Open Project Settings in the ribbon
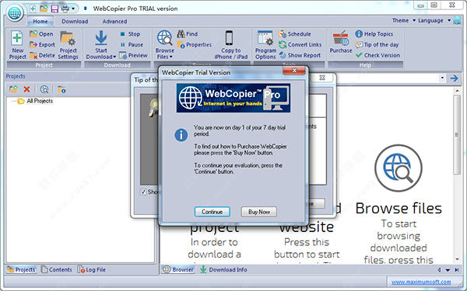Viewport: 467px width, 291px height. pos(68,44)
